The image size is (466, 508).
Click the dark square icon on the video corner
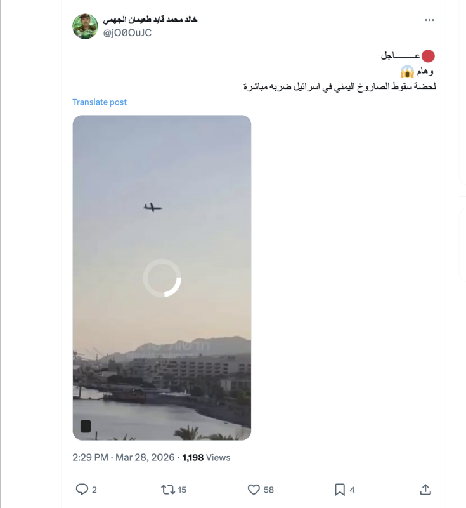point(86,426)
